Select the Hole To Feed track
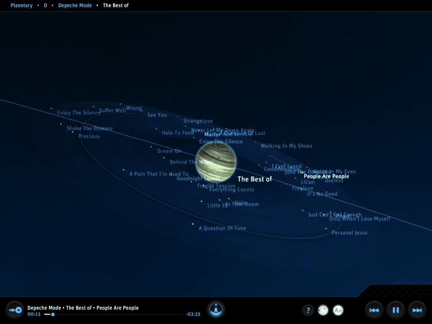432x324 pixels. pos(178,133)
